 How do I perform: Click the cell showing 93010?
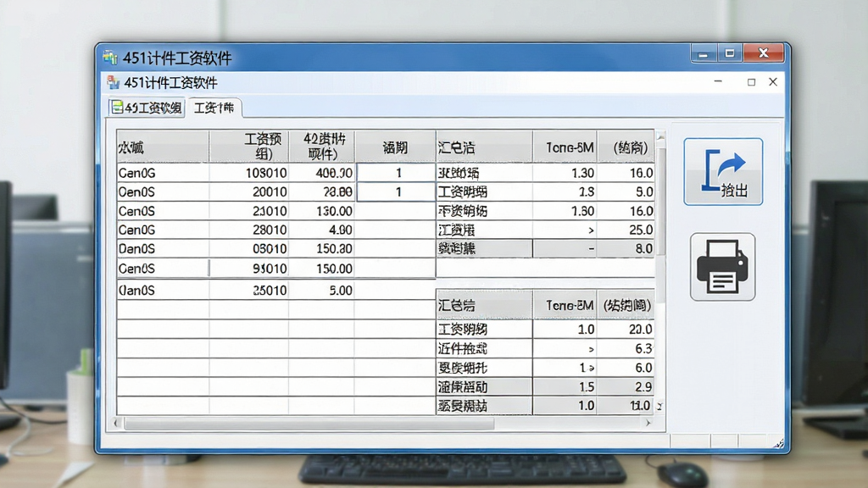(x=249, y=269)
